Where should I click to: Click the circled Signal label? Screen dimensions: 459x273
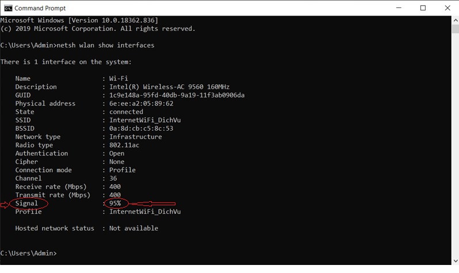click(28, 203)
